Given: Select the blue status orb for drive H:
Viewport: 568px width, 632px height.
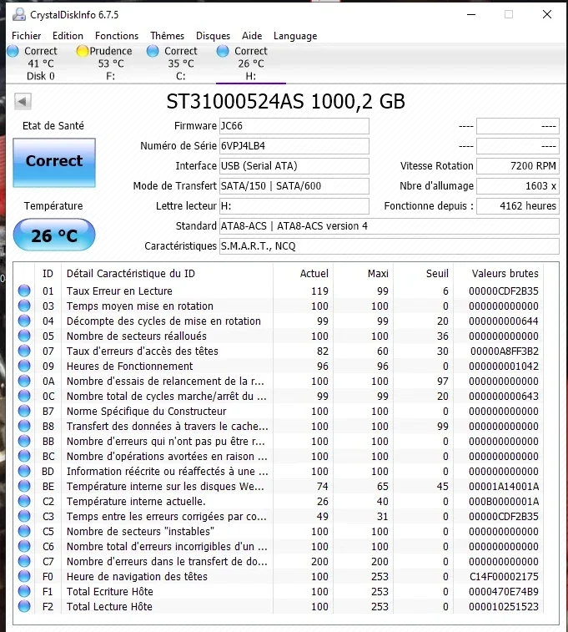Looking at the screenshot, I should (223, 51).
